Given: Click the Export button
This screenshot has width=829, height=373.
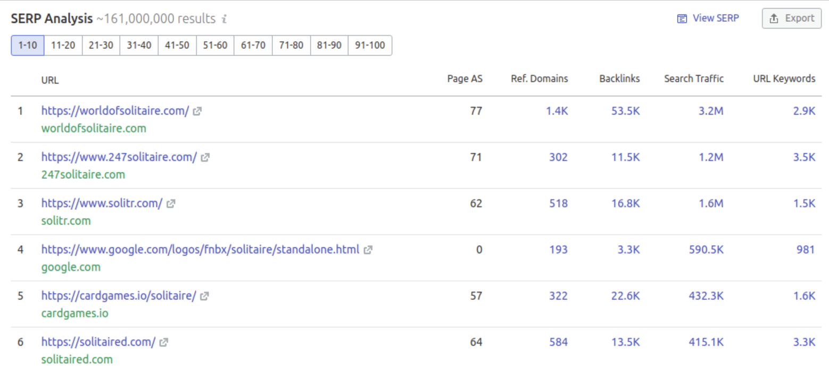Looking at the screenshot, I should point(792,19).
